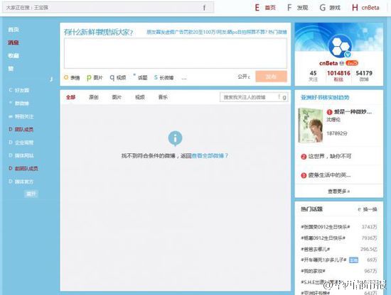The image size is (391, 295).
Task: Click the 'D' icon beside 媒体官方
Action: tap(11, 182)
